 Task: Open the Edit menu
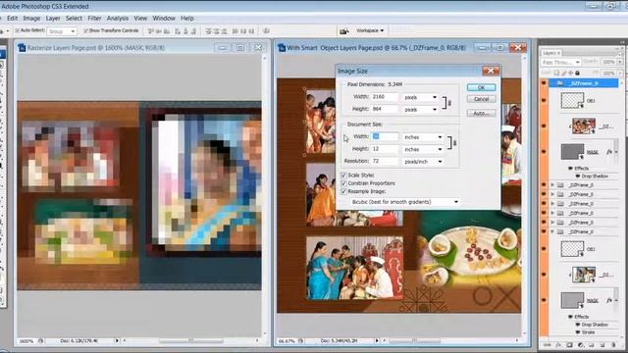(13, 18)
